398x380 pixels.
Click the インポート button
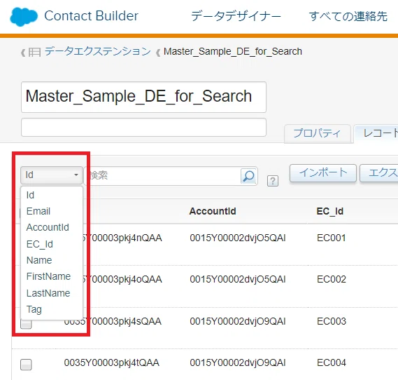tap(323, 173)
